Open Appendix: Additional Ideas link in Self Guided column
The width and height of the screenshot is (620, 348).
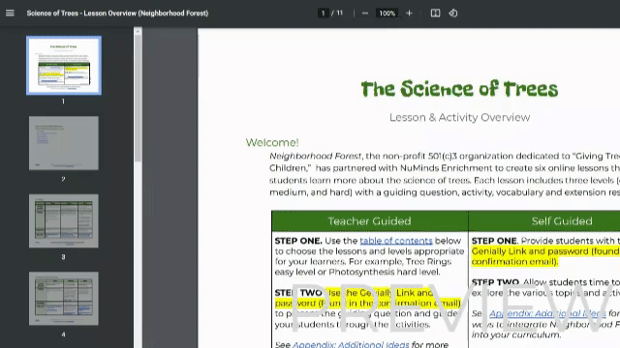[547, 313]
